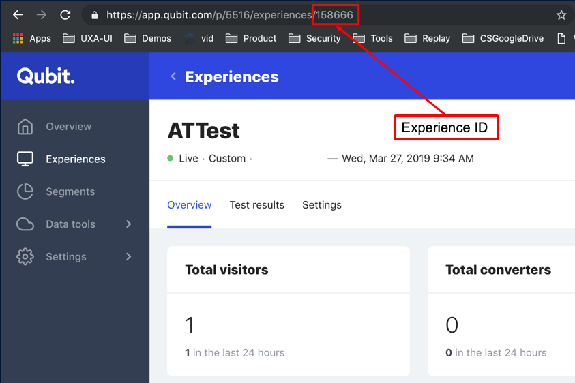Click the Custom experience type label

pyautogui.click(x=227, y=158)
